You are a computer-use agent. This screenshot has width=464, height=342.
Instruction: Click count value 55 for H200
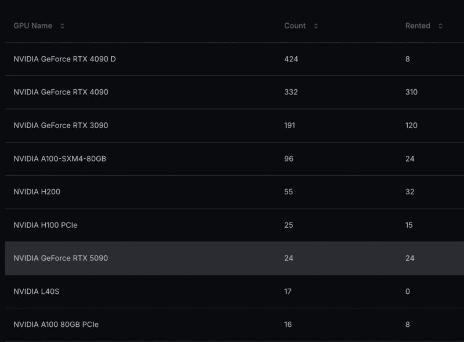289,192
